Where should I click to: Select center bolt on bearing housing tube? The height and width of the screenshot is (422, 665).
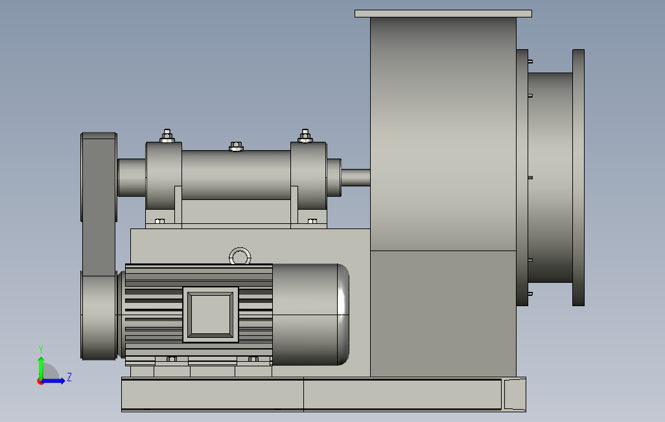click(236, 146)
